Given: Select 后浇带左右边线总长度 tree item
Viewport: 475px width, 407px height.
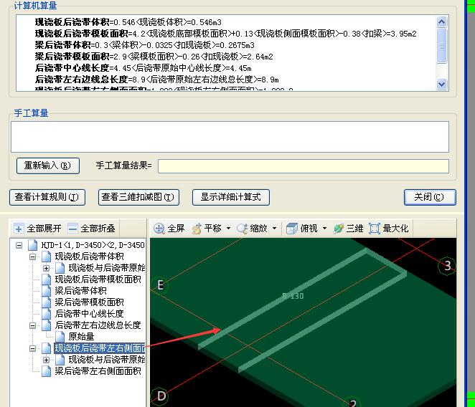Looking at the screenshot, I should (98, 325).
